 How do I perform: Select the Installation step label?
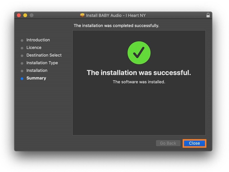(37, 71)
